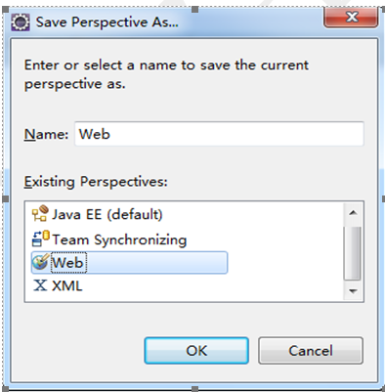
Task: Click the XML perspective X icon
Action: [40, 285]
